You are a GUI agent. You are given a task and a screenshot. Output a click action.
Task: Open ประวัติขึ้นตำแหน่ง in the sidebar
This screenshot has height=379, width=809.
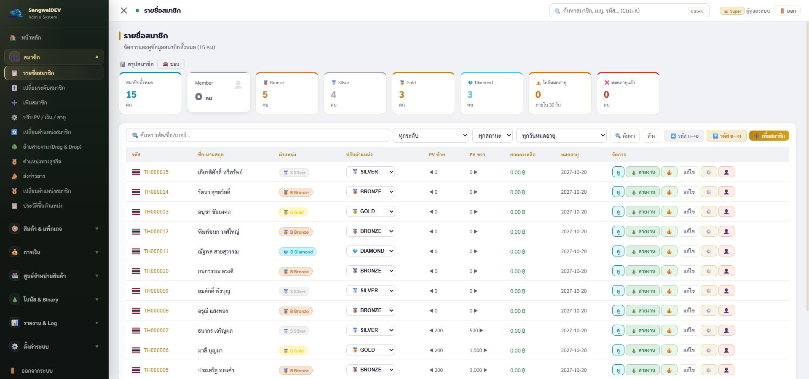[x=54, y=206]
